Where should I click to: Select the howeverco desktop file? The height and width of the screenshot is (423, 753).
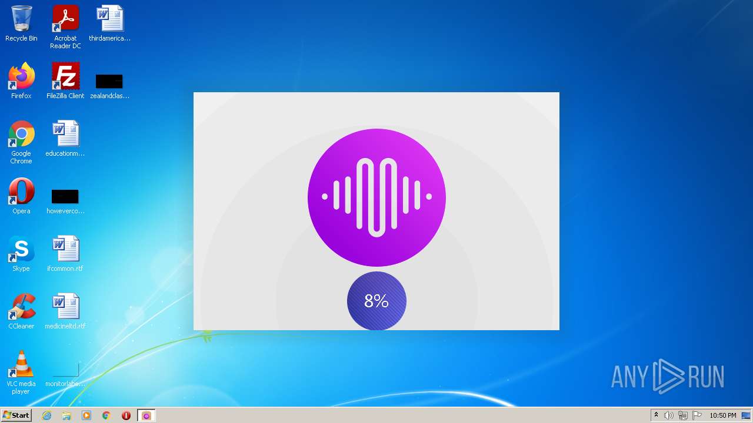pyautogui.click(x=65, y=201)
